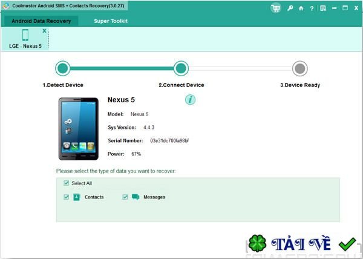Image resolution: width=363 pixels, height=259 pixels.
Task: Uncheck the Contacts checkbox
Action: [66, 197]
